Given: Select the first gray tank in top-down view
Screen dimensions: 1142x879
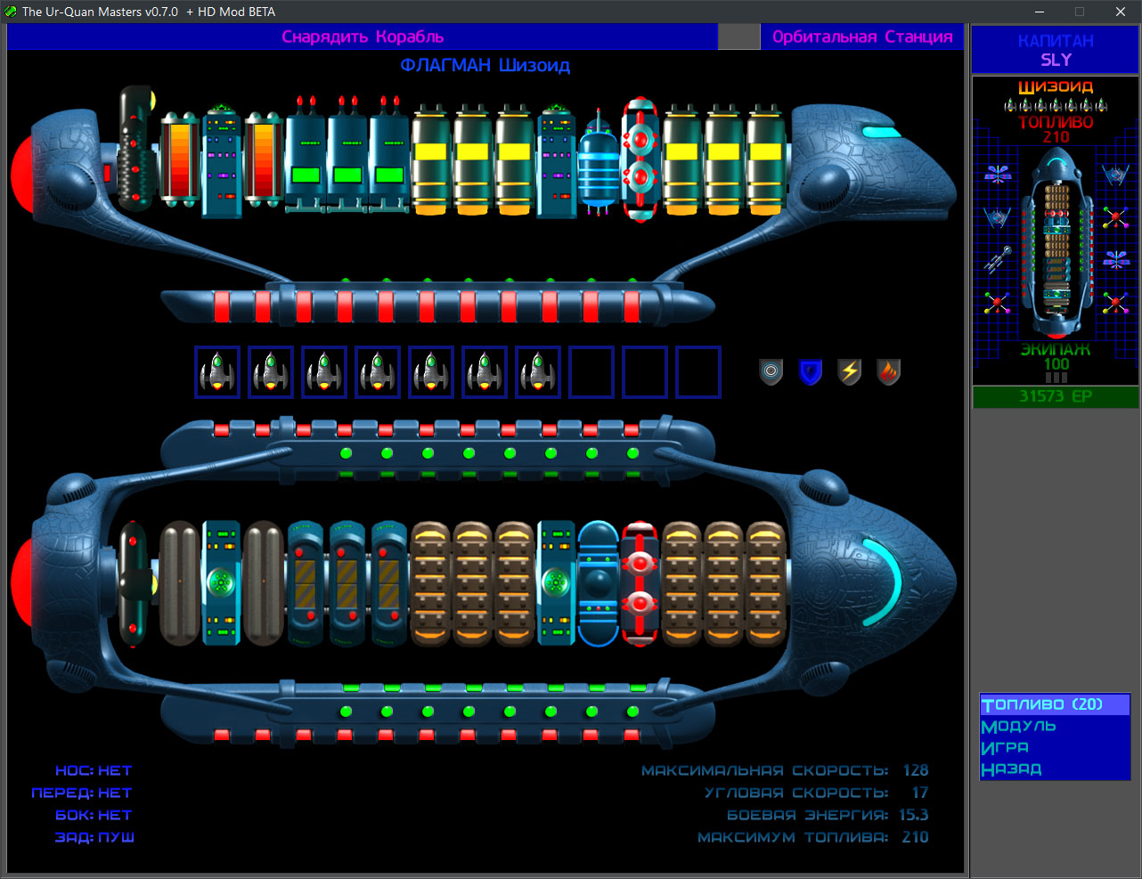Looking at the screenshot, I should tap(179, 583).
